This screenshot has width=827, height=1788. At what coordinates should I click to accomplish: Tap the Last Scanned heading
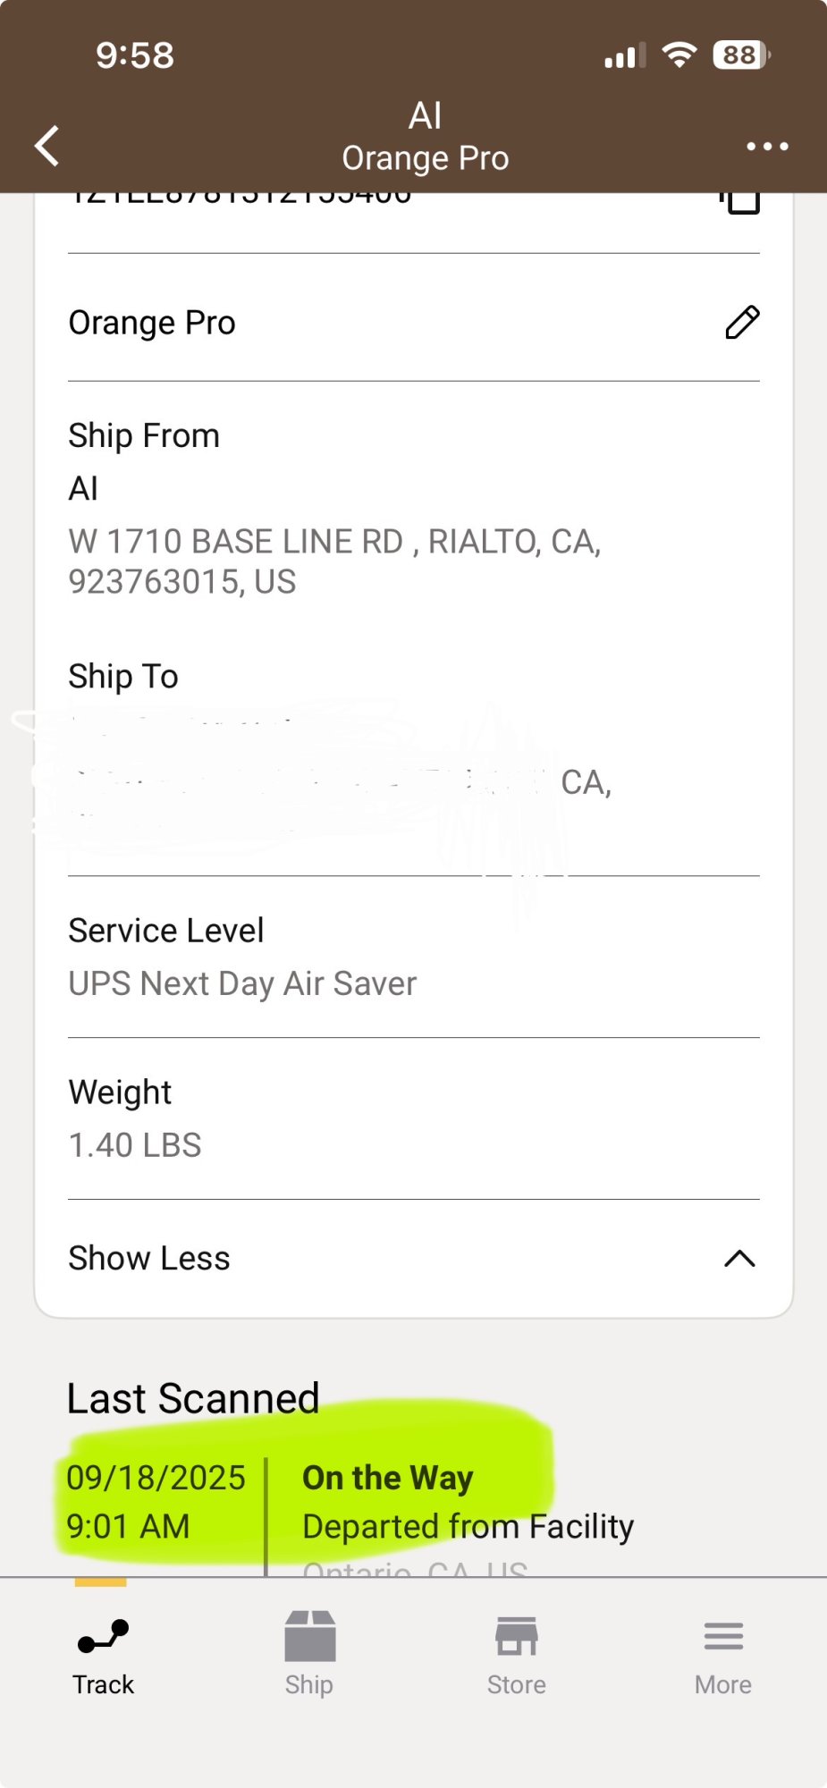click(x=193, y=1398)
